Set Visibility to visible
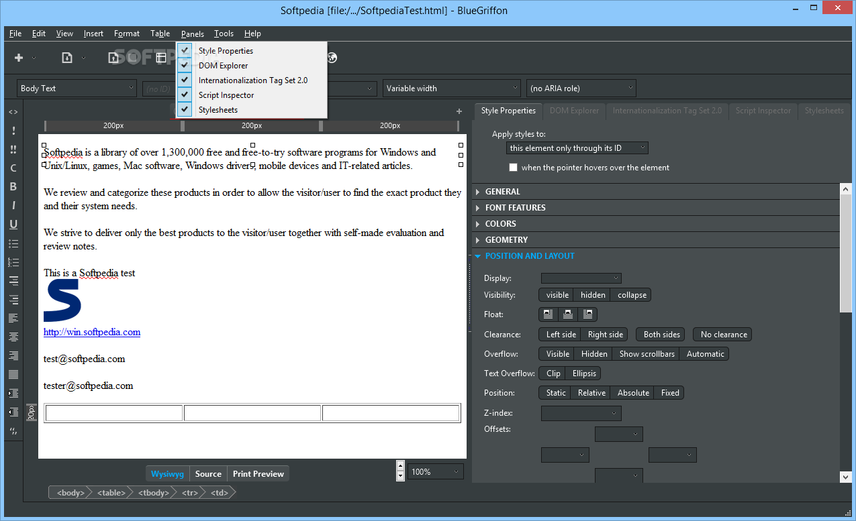 coord(557,295)
